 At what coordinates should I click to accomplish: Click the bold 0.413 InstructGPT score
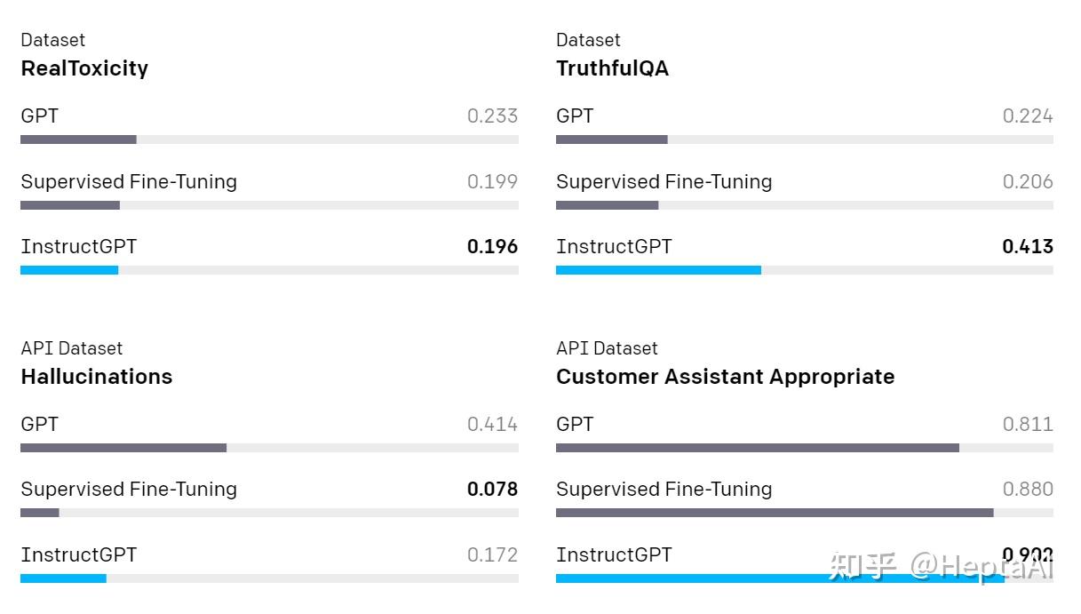(x=1028, y=247)
